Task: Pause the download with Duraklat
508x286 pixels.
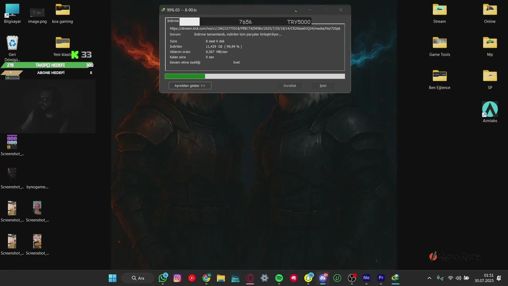Action: click(x=290, y=85)
